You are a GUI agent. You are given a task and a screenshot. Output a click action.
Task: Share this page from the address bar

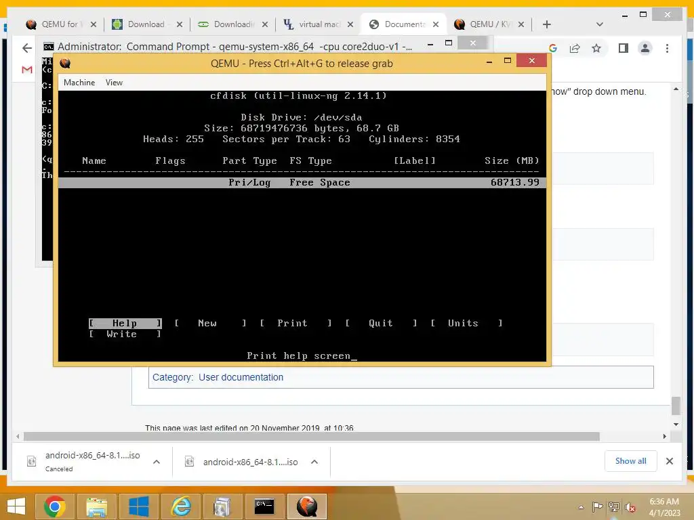click(575, 48)
